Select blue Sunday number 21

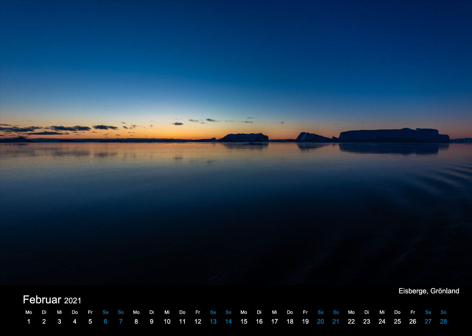[x=336, y=321]
